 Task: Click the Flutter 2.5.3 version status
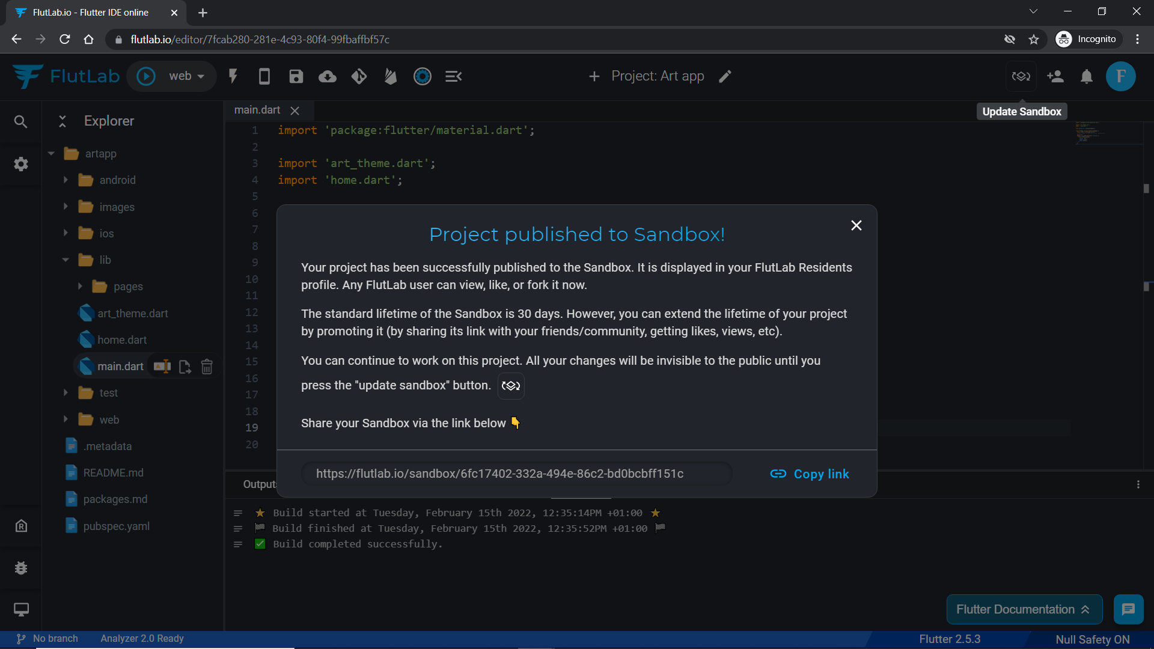(950, 639)
